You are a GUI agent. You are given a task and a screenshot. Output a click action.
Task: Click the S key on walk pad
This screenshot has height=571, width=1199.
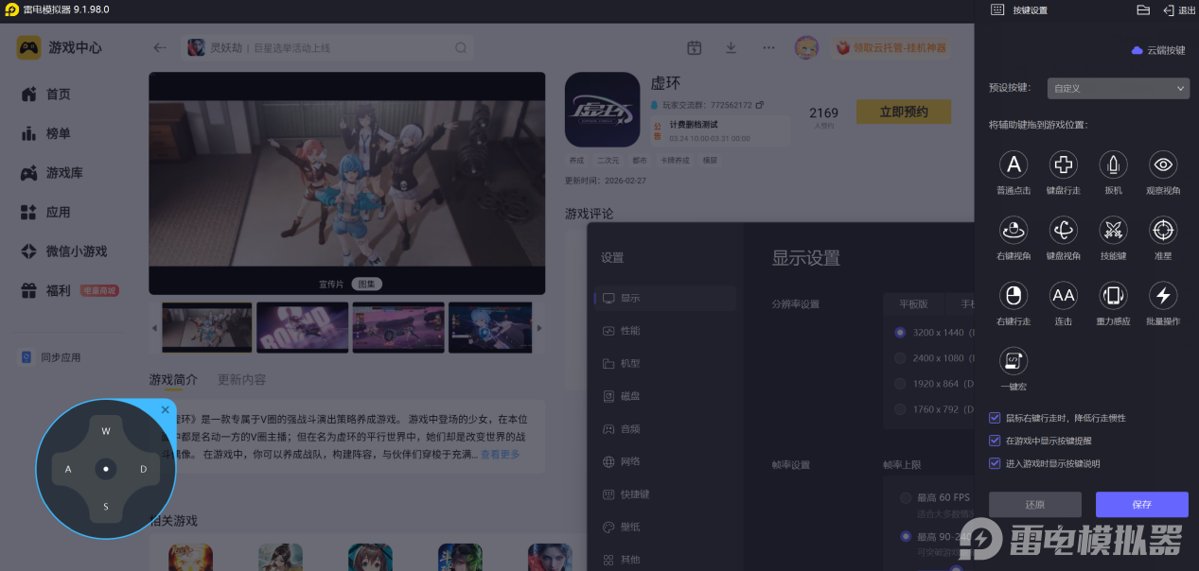[x=106, y=507]
